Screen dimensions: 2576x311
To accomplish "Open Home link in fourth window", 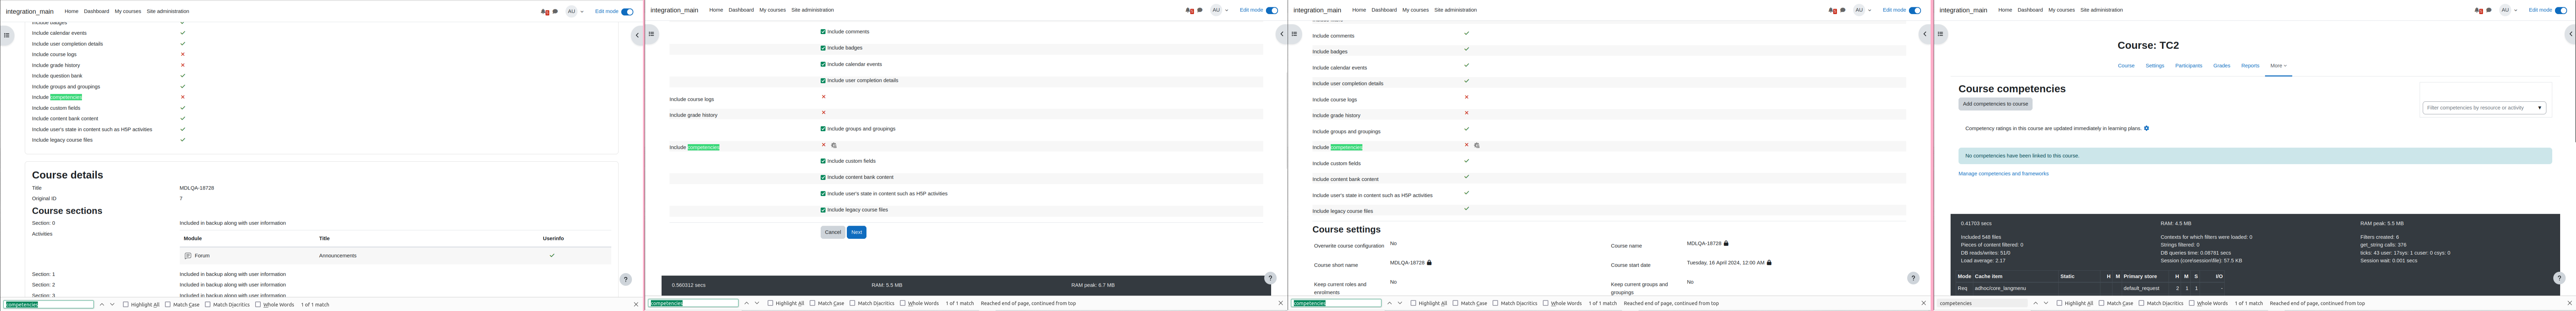I will point(2005,10).
